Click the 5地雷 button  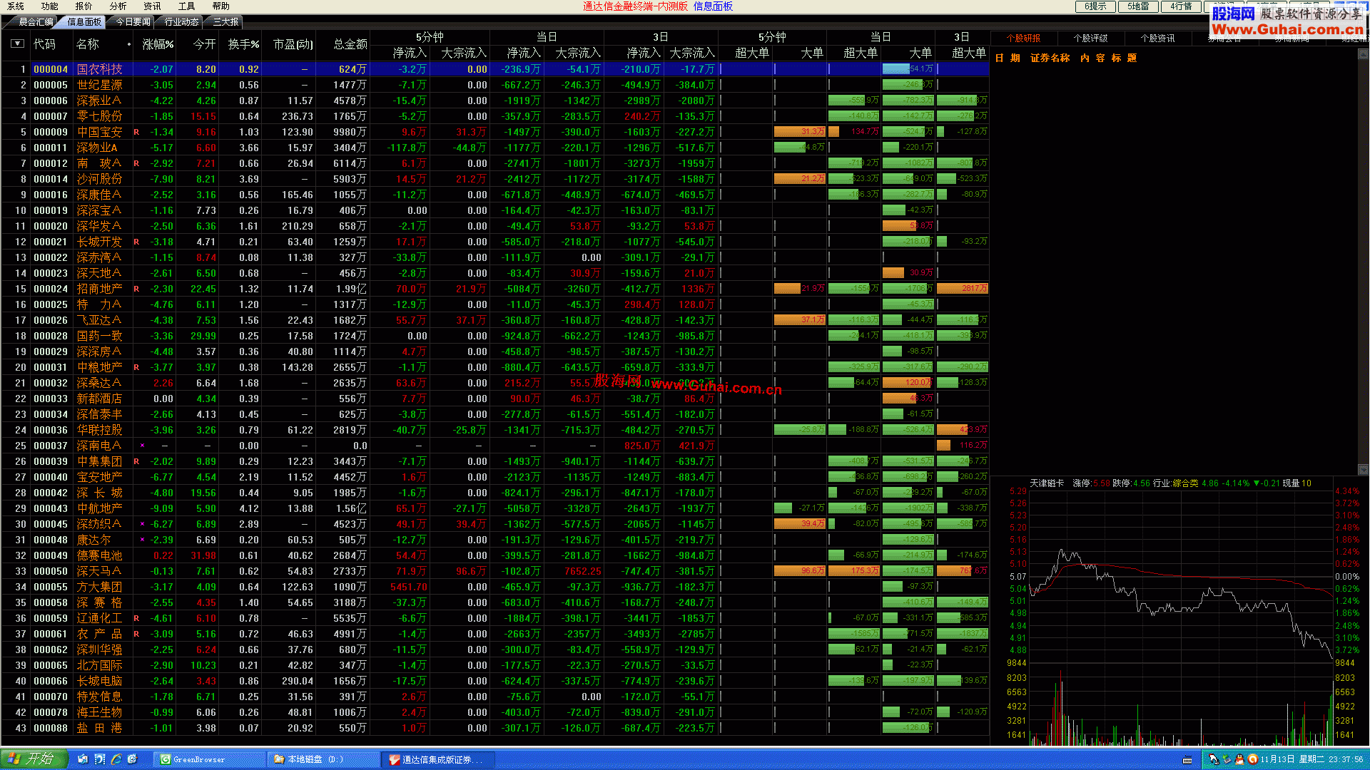point(1138,6)
